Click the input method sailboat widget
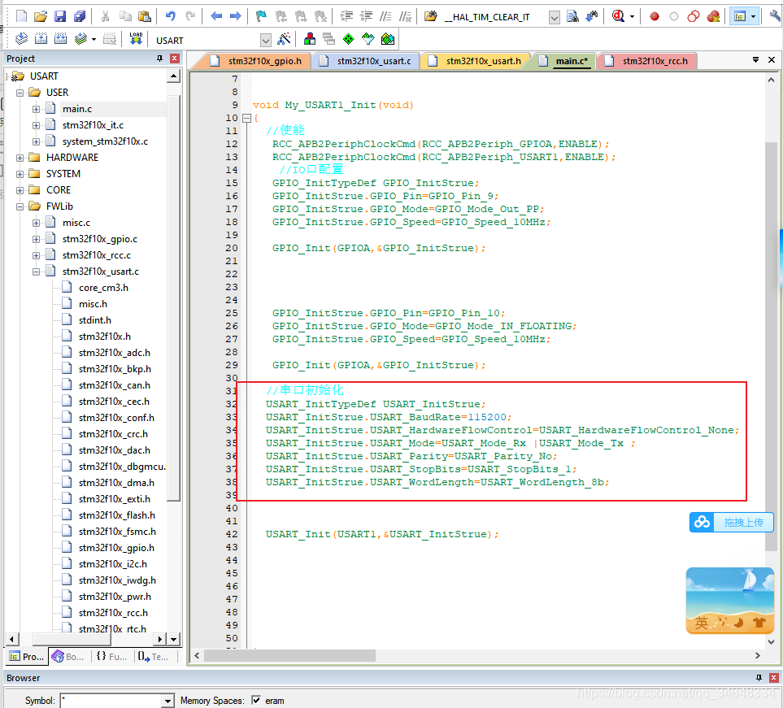This screenshot has width=783, height=708. (730, 601)
